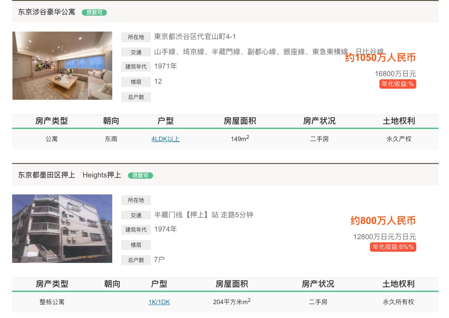Click the 公寓 property type cell

pyautogui.click(x=52, y=139)
